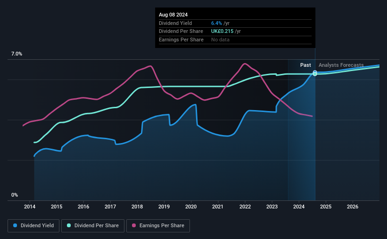
Task: Click the 2016 x-axis label
Action: (83, 207)
